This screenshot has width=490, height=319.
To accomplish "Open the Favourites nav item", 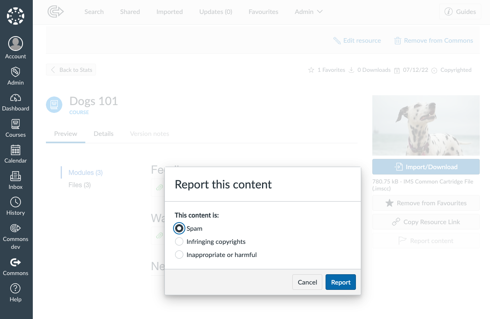I will pyautogui.click(x=263, y=11).
